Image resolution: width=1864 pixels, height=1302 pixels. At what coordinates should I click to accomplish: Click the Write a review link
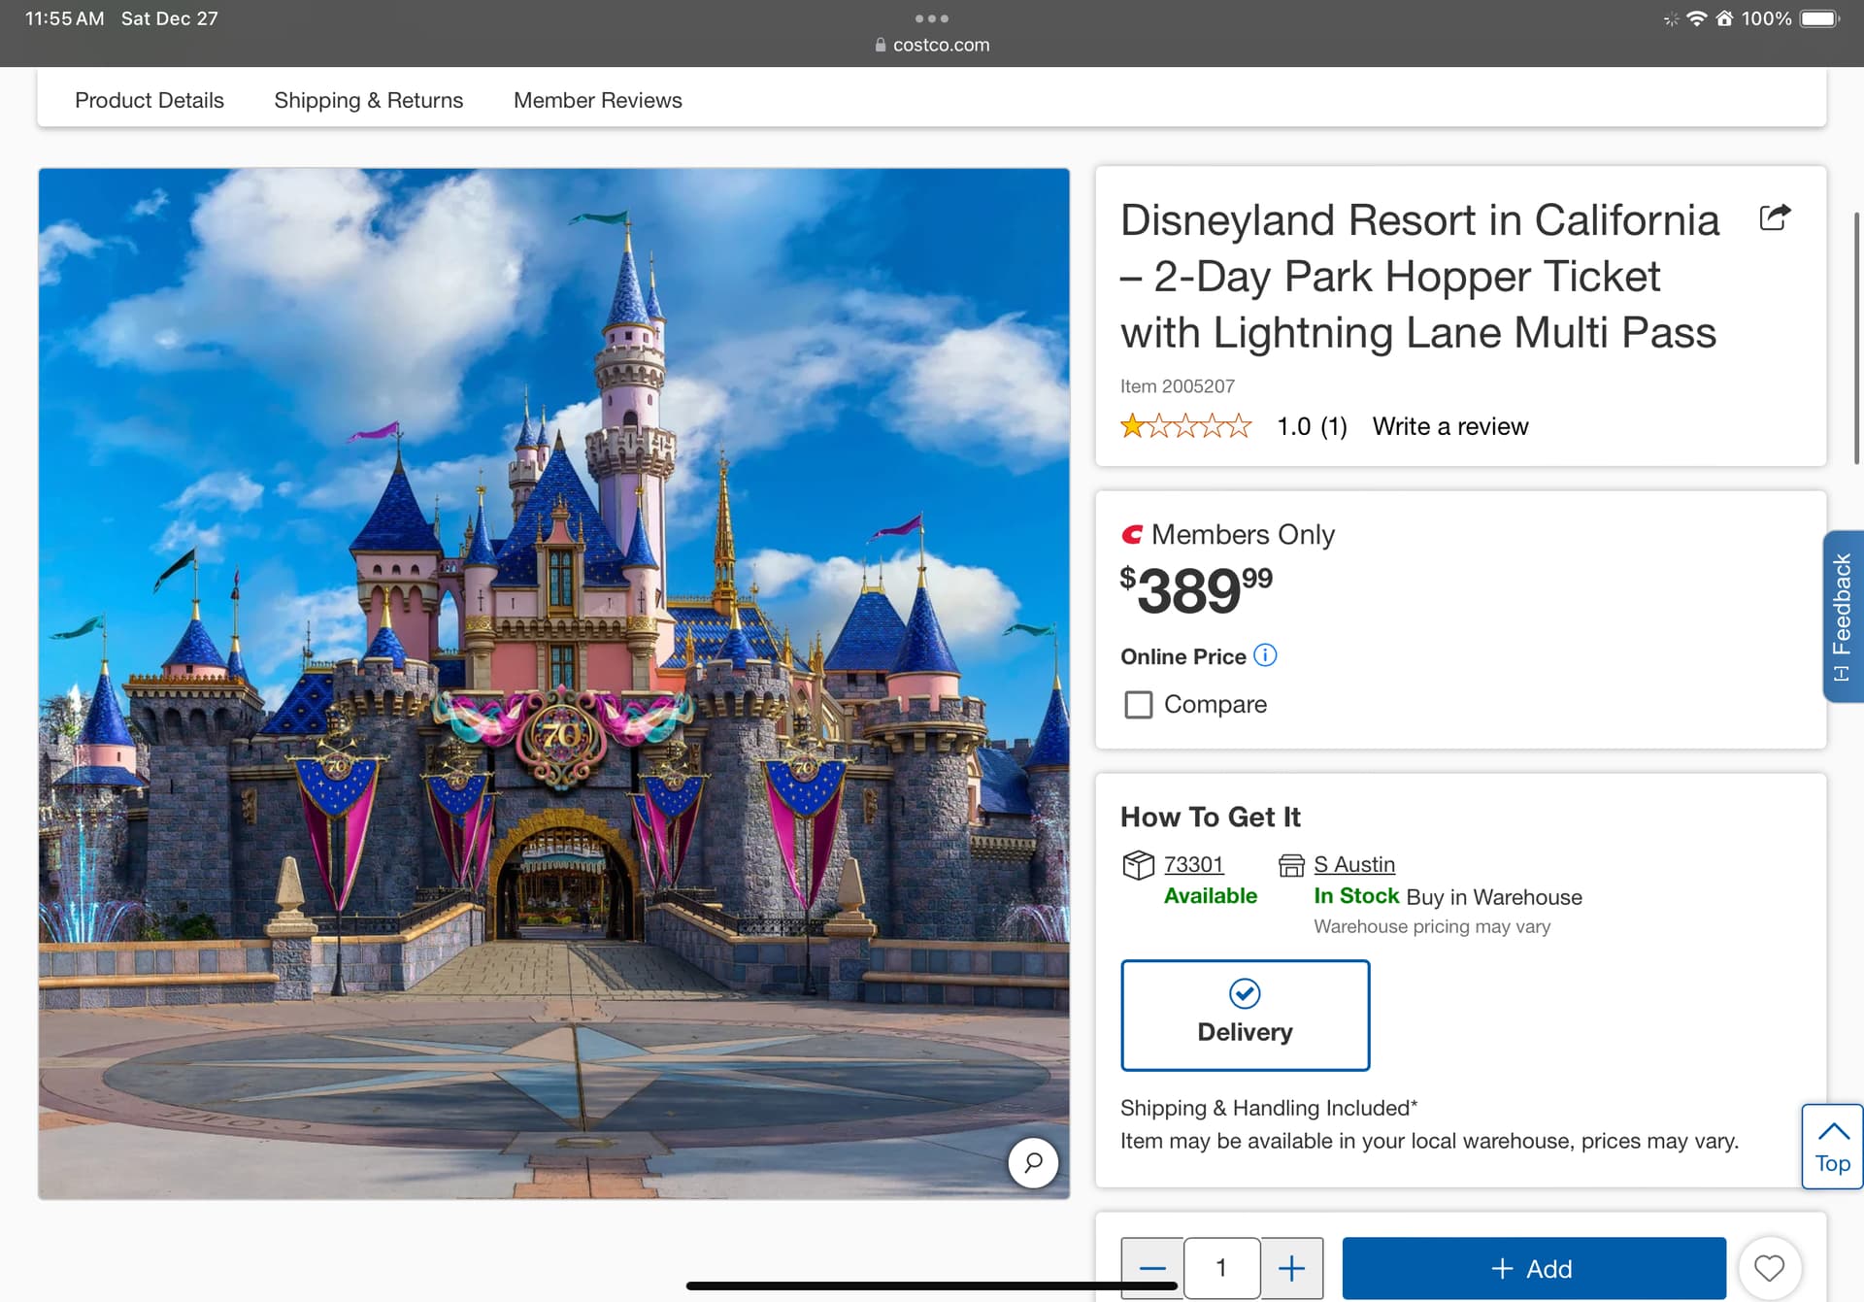pyautogui.click(x=1449, y=426)
